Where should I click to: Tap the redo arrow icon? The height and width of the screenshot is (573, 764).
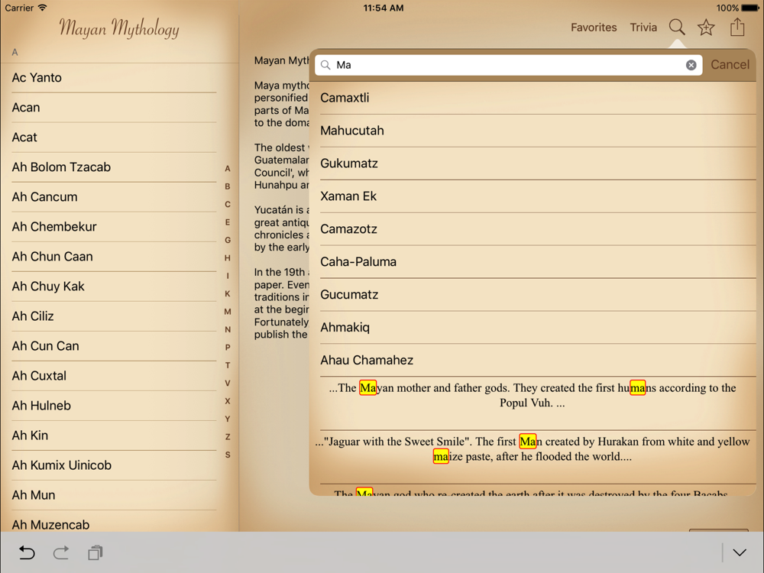(61, 552)
